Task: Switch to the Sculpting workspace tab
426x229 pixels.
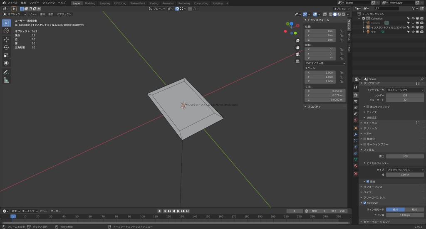Action: pos(105,3)
